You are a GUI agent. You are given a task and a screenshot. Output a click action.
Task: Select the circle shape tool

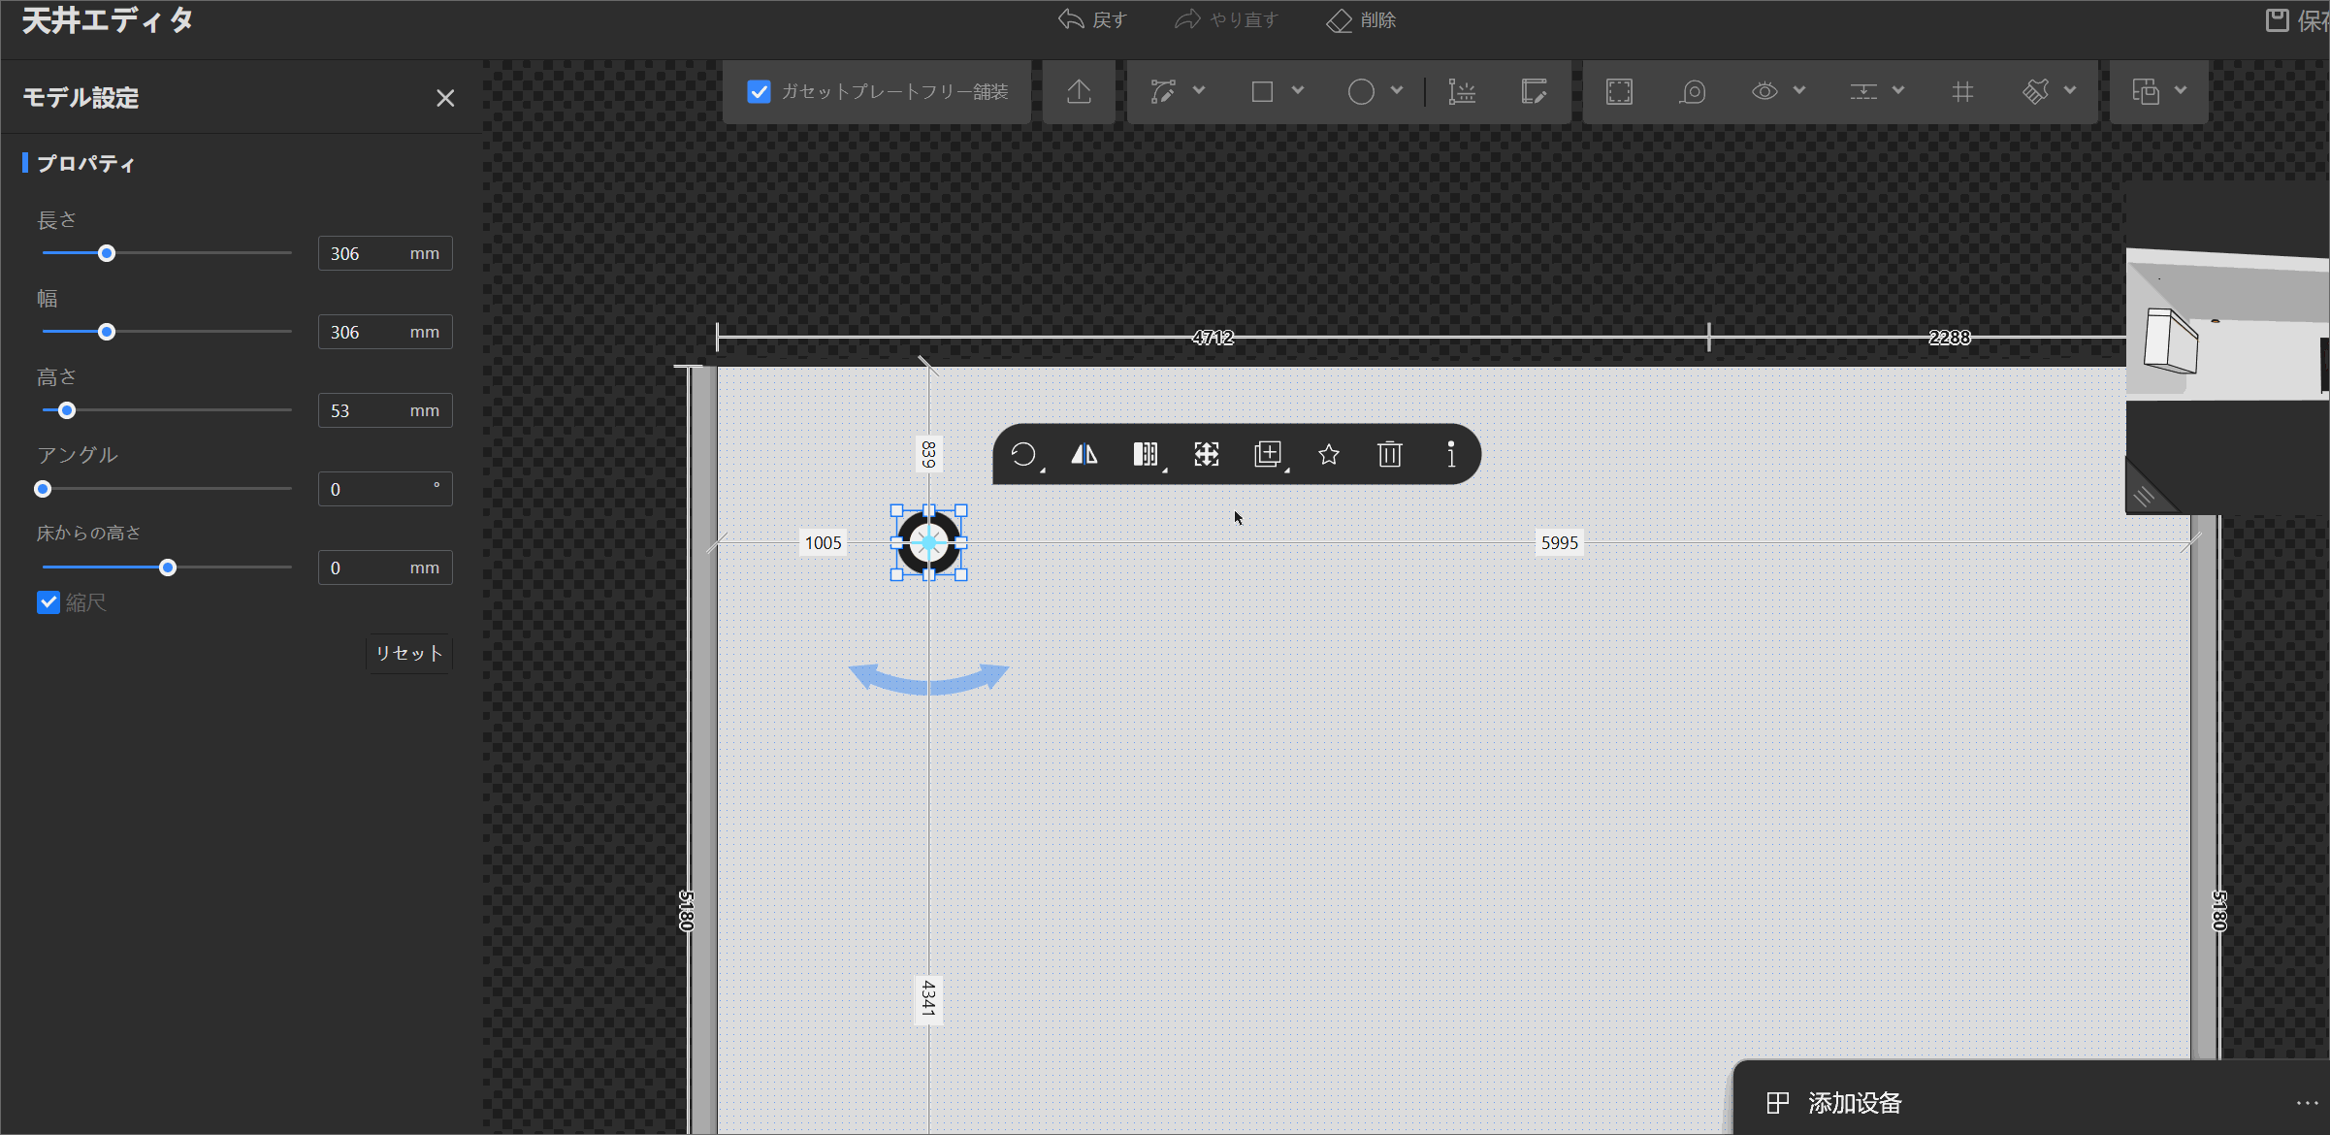tap(1361, 92)
